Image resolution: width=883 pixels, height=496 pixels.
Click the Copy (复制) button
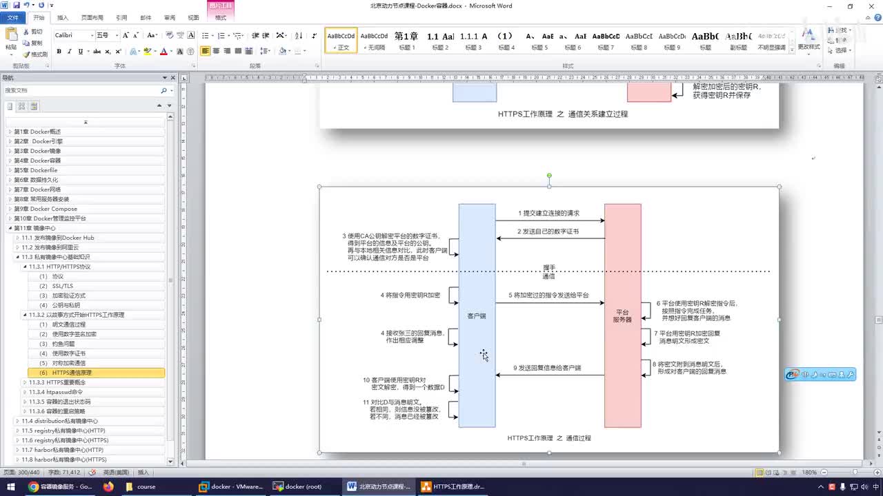click(32, 43)
